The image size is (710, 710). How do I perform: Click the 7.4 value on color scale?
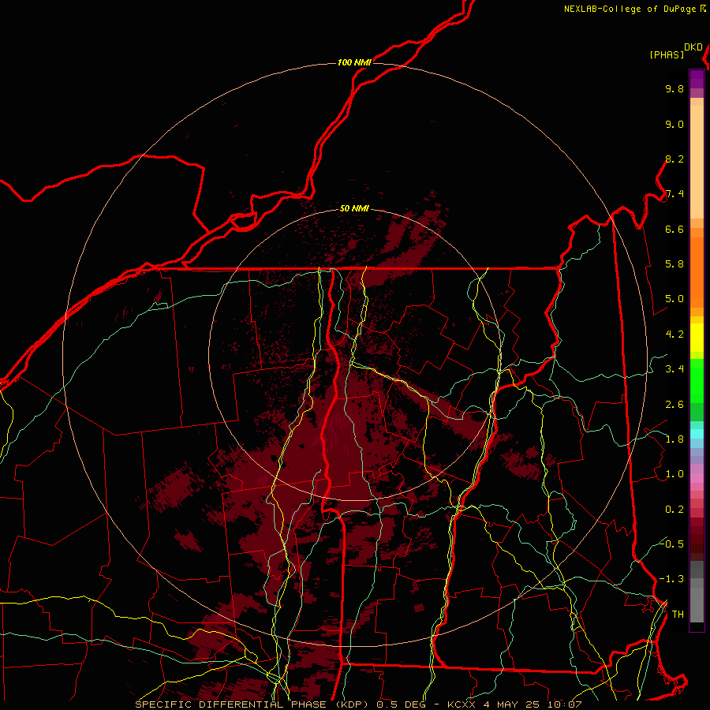pos(674,194)
